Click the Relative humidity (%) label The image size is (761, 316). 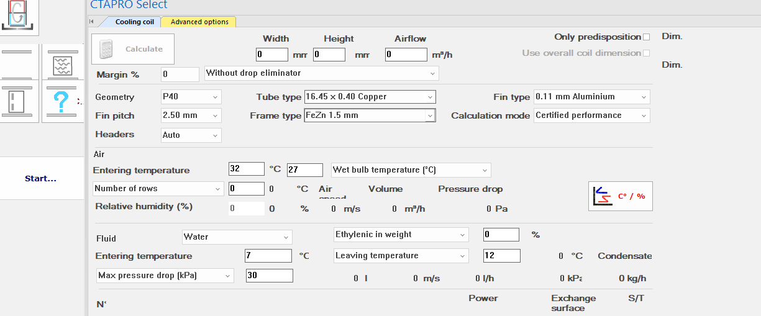point(144,206)
